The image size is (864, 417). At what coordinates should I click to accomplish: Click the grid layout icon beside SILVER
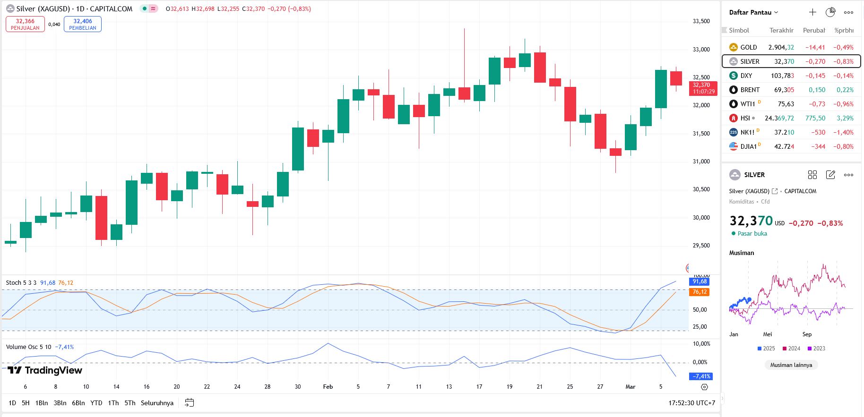coord(812,175)
